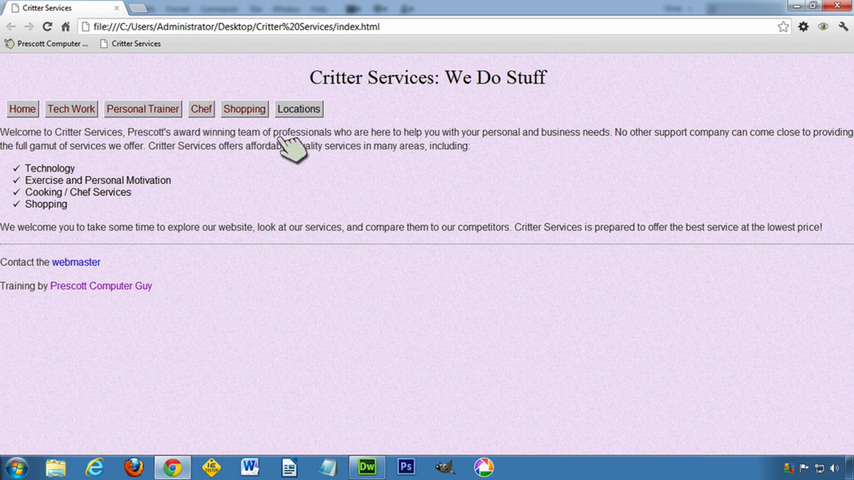Open GIMP from the taskbar
This screenshot has height=480, width=854.
pos(444,467)
